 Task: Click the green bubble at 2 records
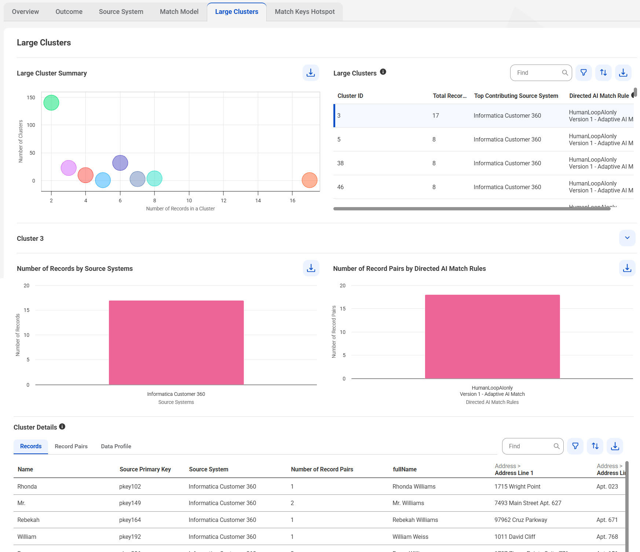tap(51, 103)
